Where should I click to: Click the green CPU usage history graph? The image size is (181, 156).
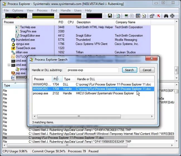pos(16,16)
